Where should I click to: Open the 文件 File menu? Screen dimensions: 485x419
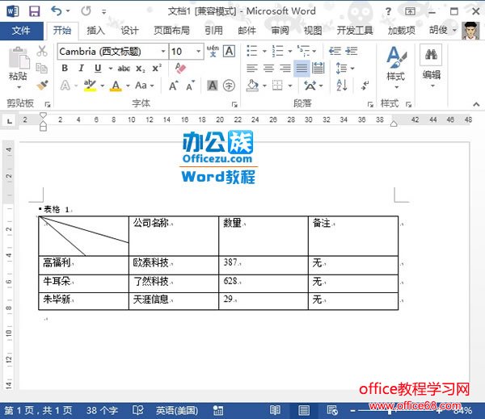21,31
